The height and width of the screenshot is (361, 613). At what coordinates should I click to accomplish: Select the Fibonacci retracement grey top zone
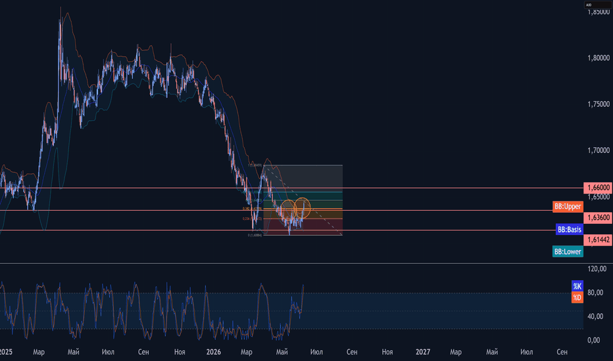[303, 179]
